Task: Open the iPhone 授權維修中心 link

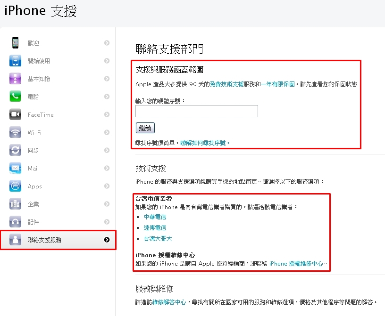Action: (296, 264)
